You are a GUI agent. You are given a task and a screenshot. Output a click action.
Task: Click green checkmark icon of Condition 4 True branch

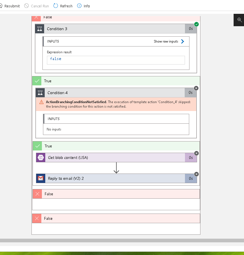(37, 146)
